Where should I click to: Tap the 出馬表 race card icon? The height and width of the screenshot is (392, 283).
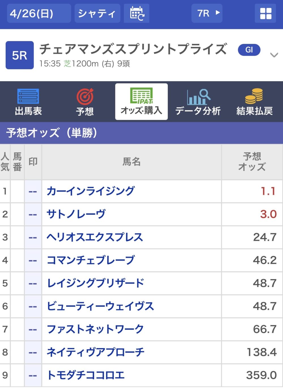(28, 97)
